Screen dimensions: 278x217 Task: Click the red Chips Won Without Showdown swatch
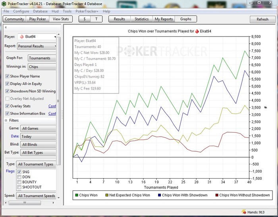coord(217,195)
